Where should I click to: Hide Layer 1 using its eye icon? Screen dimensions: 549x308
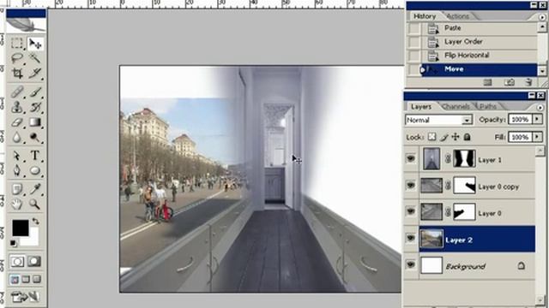(410, 159)
